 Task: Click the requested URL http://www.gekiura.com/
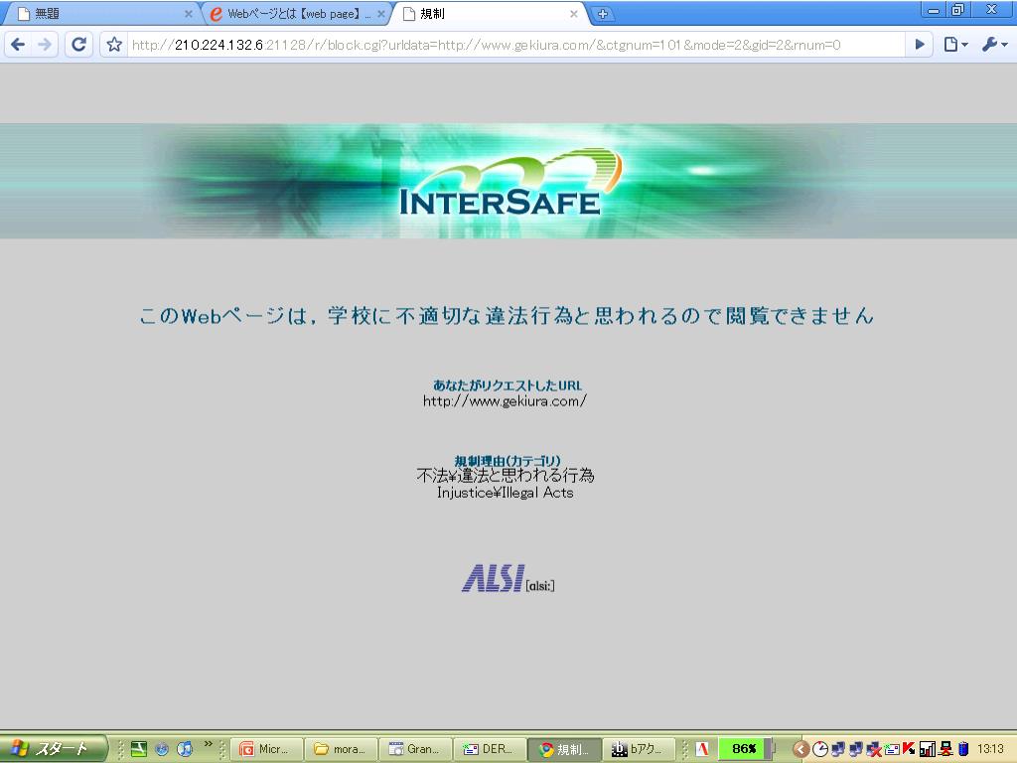click(505, 401)
